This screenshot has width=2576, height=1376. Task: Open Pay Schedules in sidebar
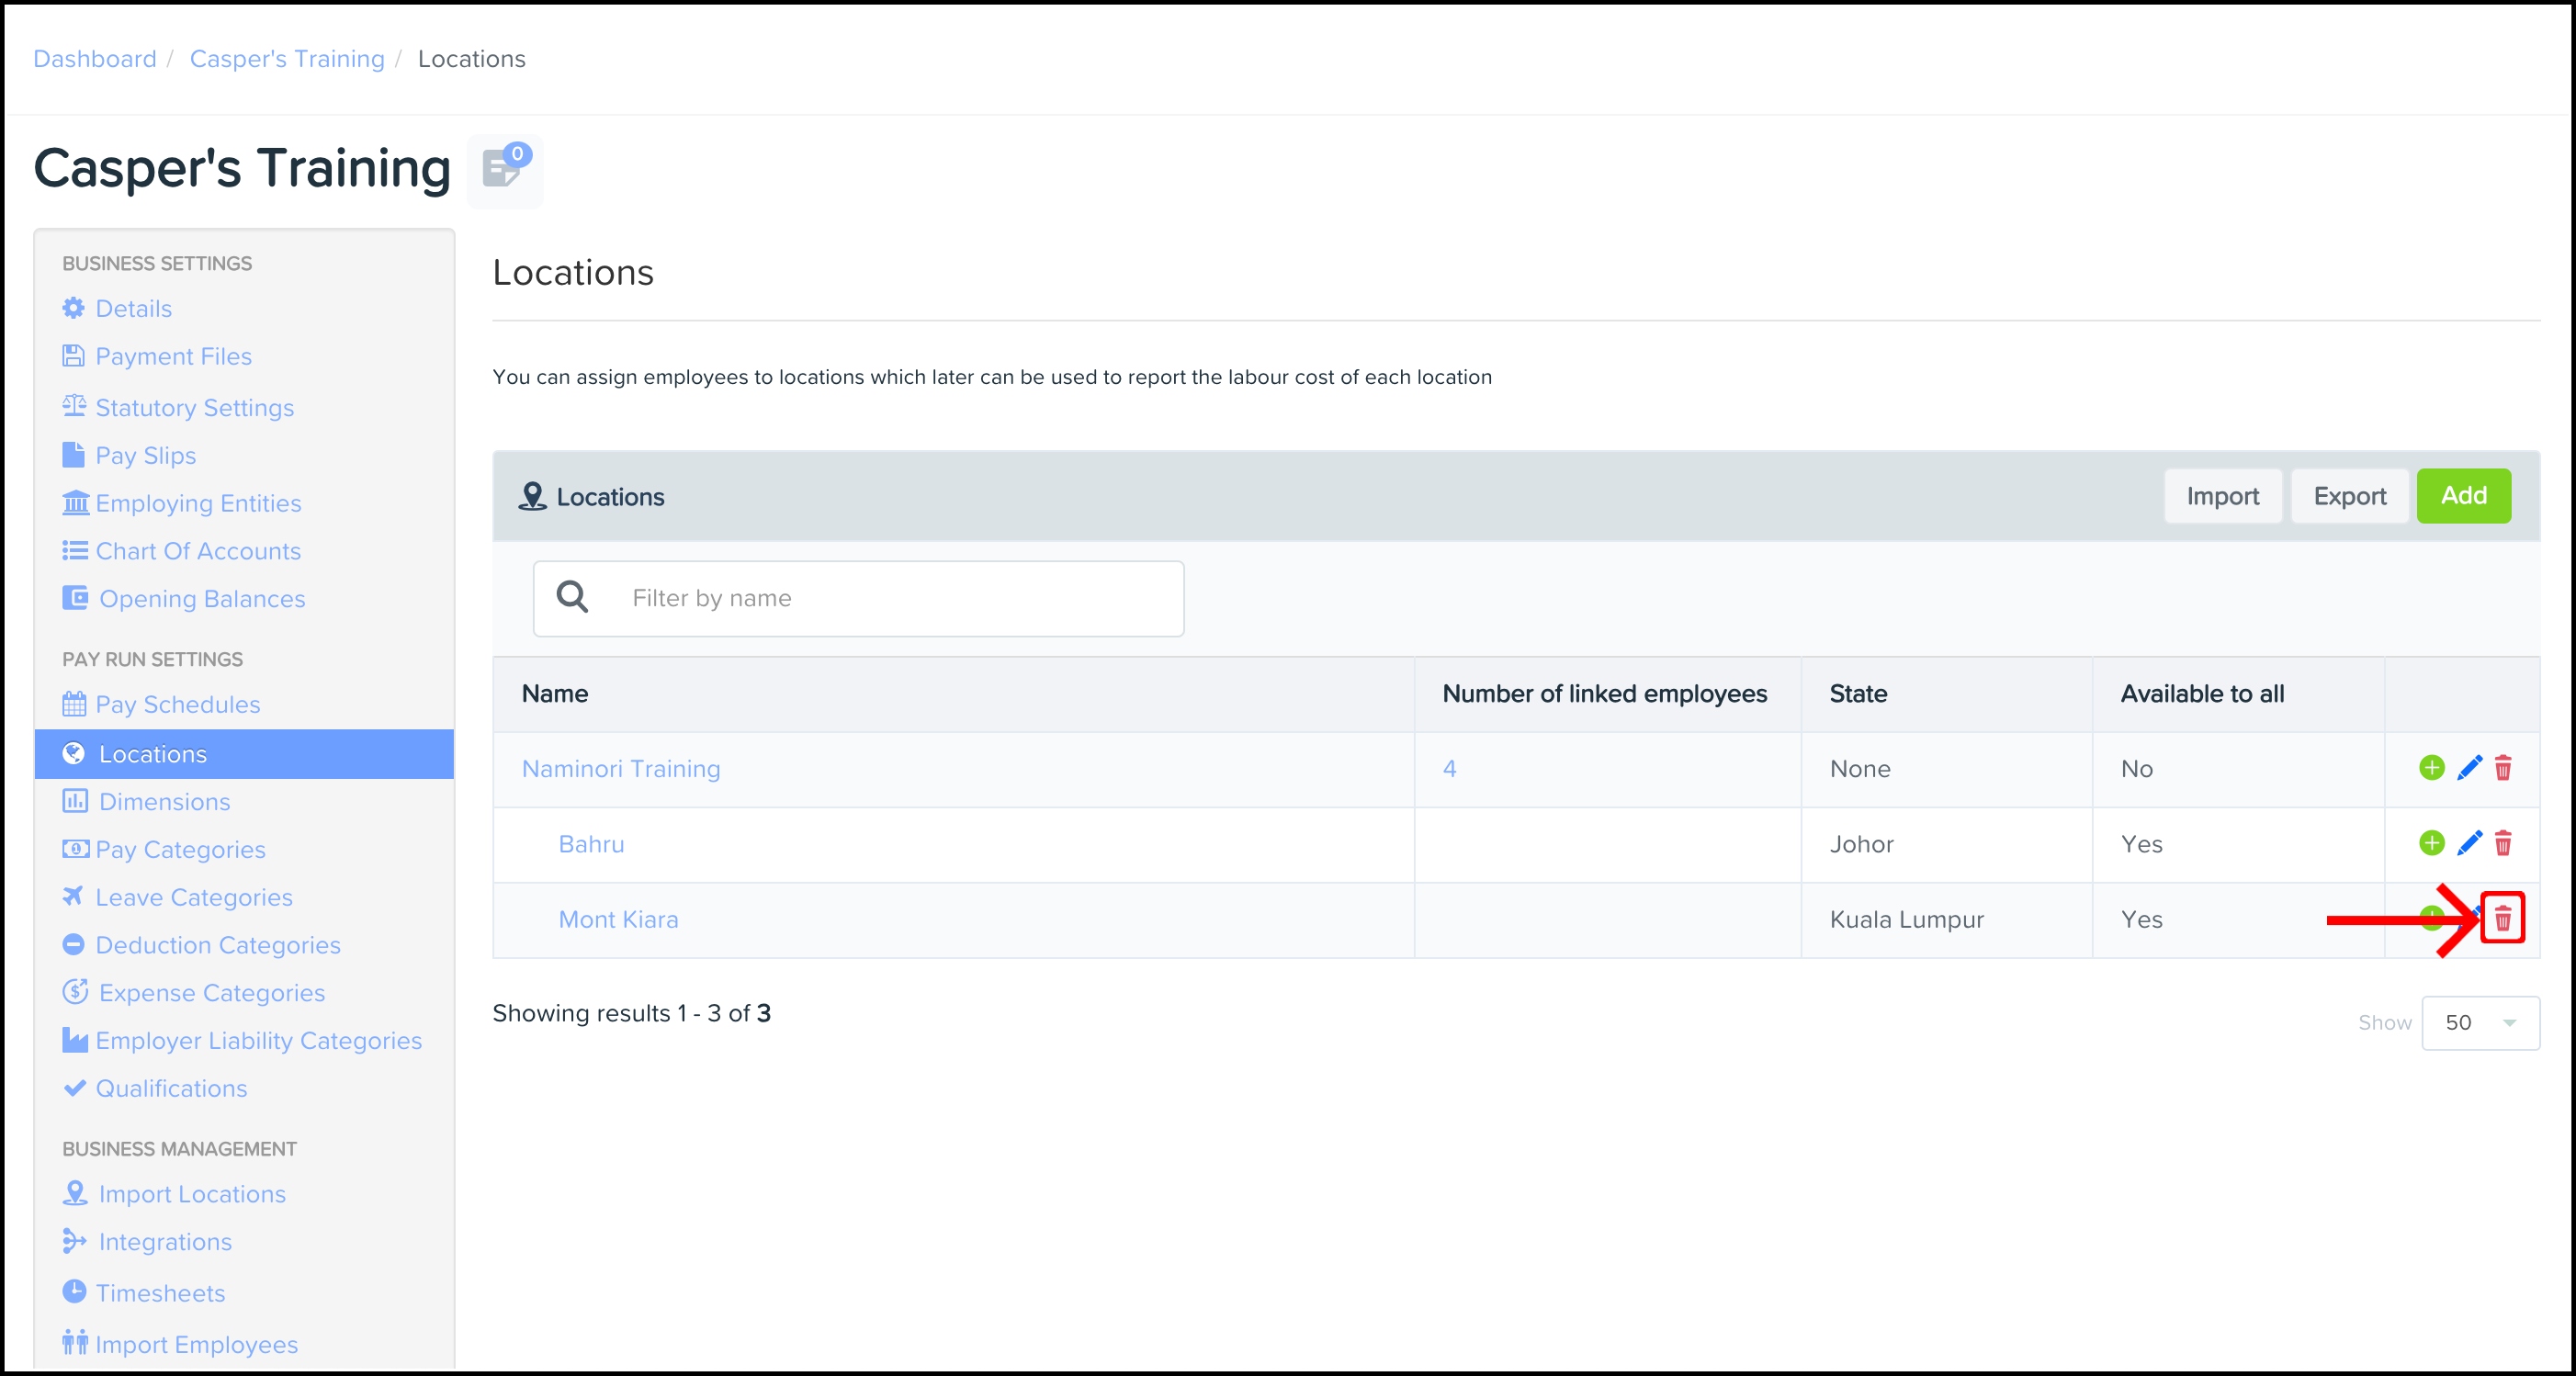177,704
